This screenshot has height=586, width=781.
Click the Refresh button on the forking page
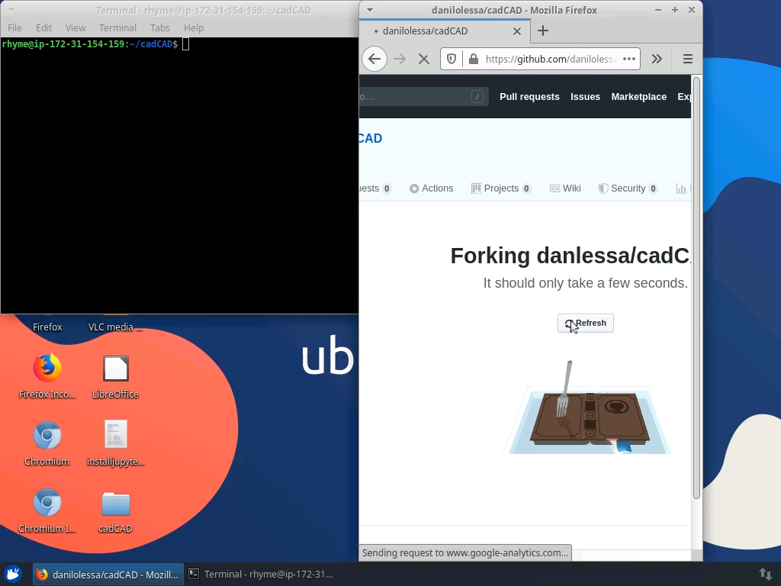(585, 323)
